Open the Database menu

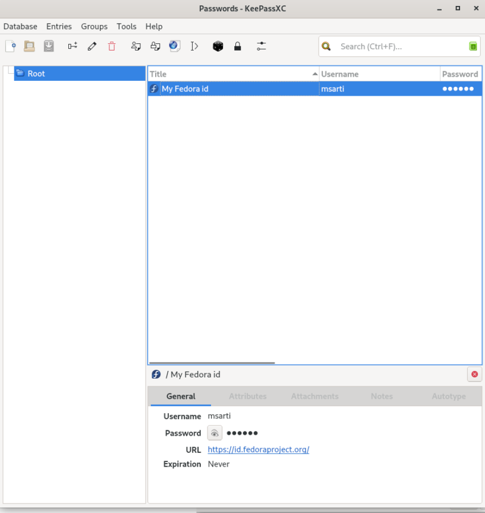point(20,26)
